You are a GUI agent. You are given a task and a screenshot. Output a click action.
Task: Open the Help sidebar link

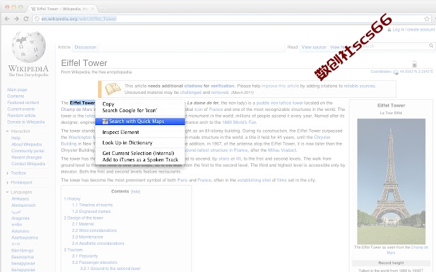tap(16, 138)
